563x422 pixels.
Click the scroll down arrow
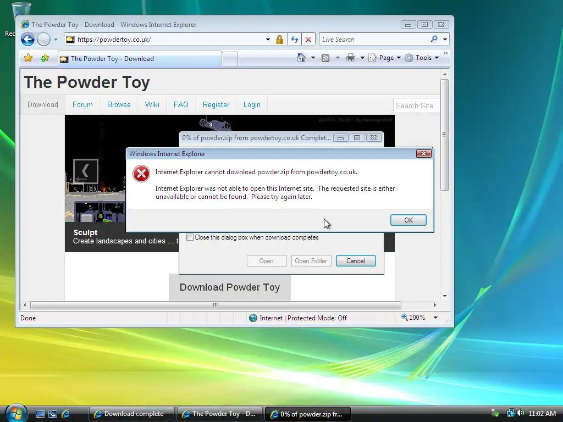445,296
